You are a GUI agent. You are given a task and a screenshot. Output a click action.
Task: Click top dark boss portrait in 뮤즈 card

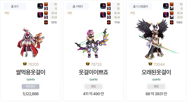(x=40, y=6)
